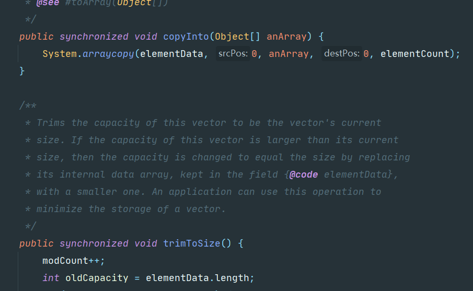Click the copyInto method name
The height and width of the screenshot is (291, 473).
click(x=186, y=37)
